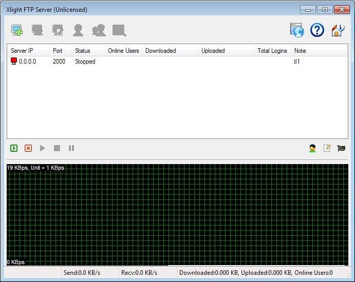Close the Xlight FTP Server window
The image size is (355, 282).
342,10
